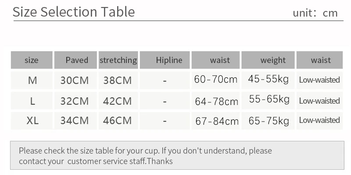Select the 64-78cm waist value
Viewport: 351px width, 175px height.
(x=216, y=101)
